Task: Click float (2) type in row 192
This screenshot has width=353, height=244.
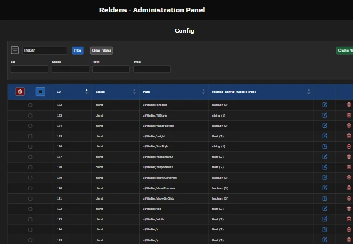Action: pyautogui.click(x=218, y=209)
